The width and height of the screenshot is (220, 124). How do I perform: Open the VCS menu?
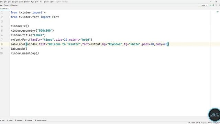(x=41, y=2)
